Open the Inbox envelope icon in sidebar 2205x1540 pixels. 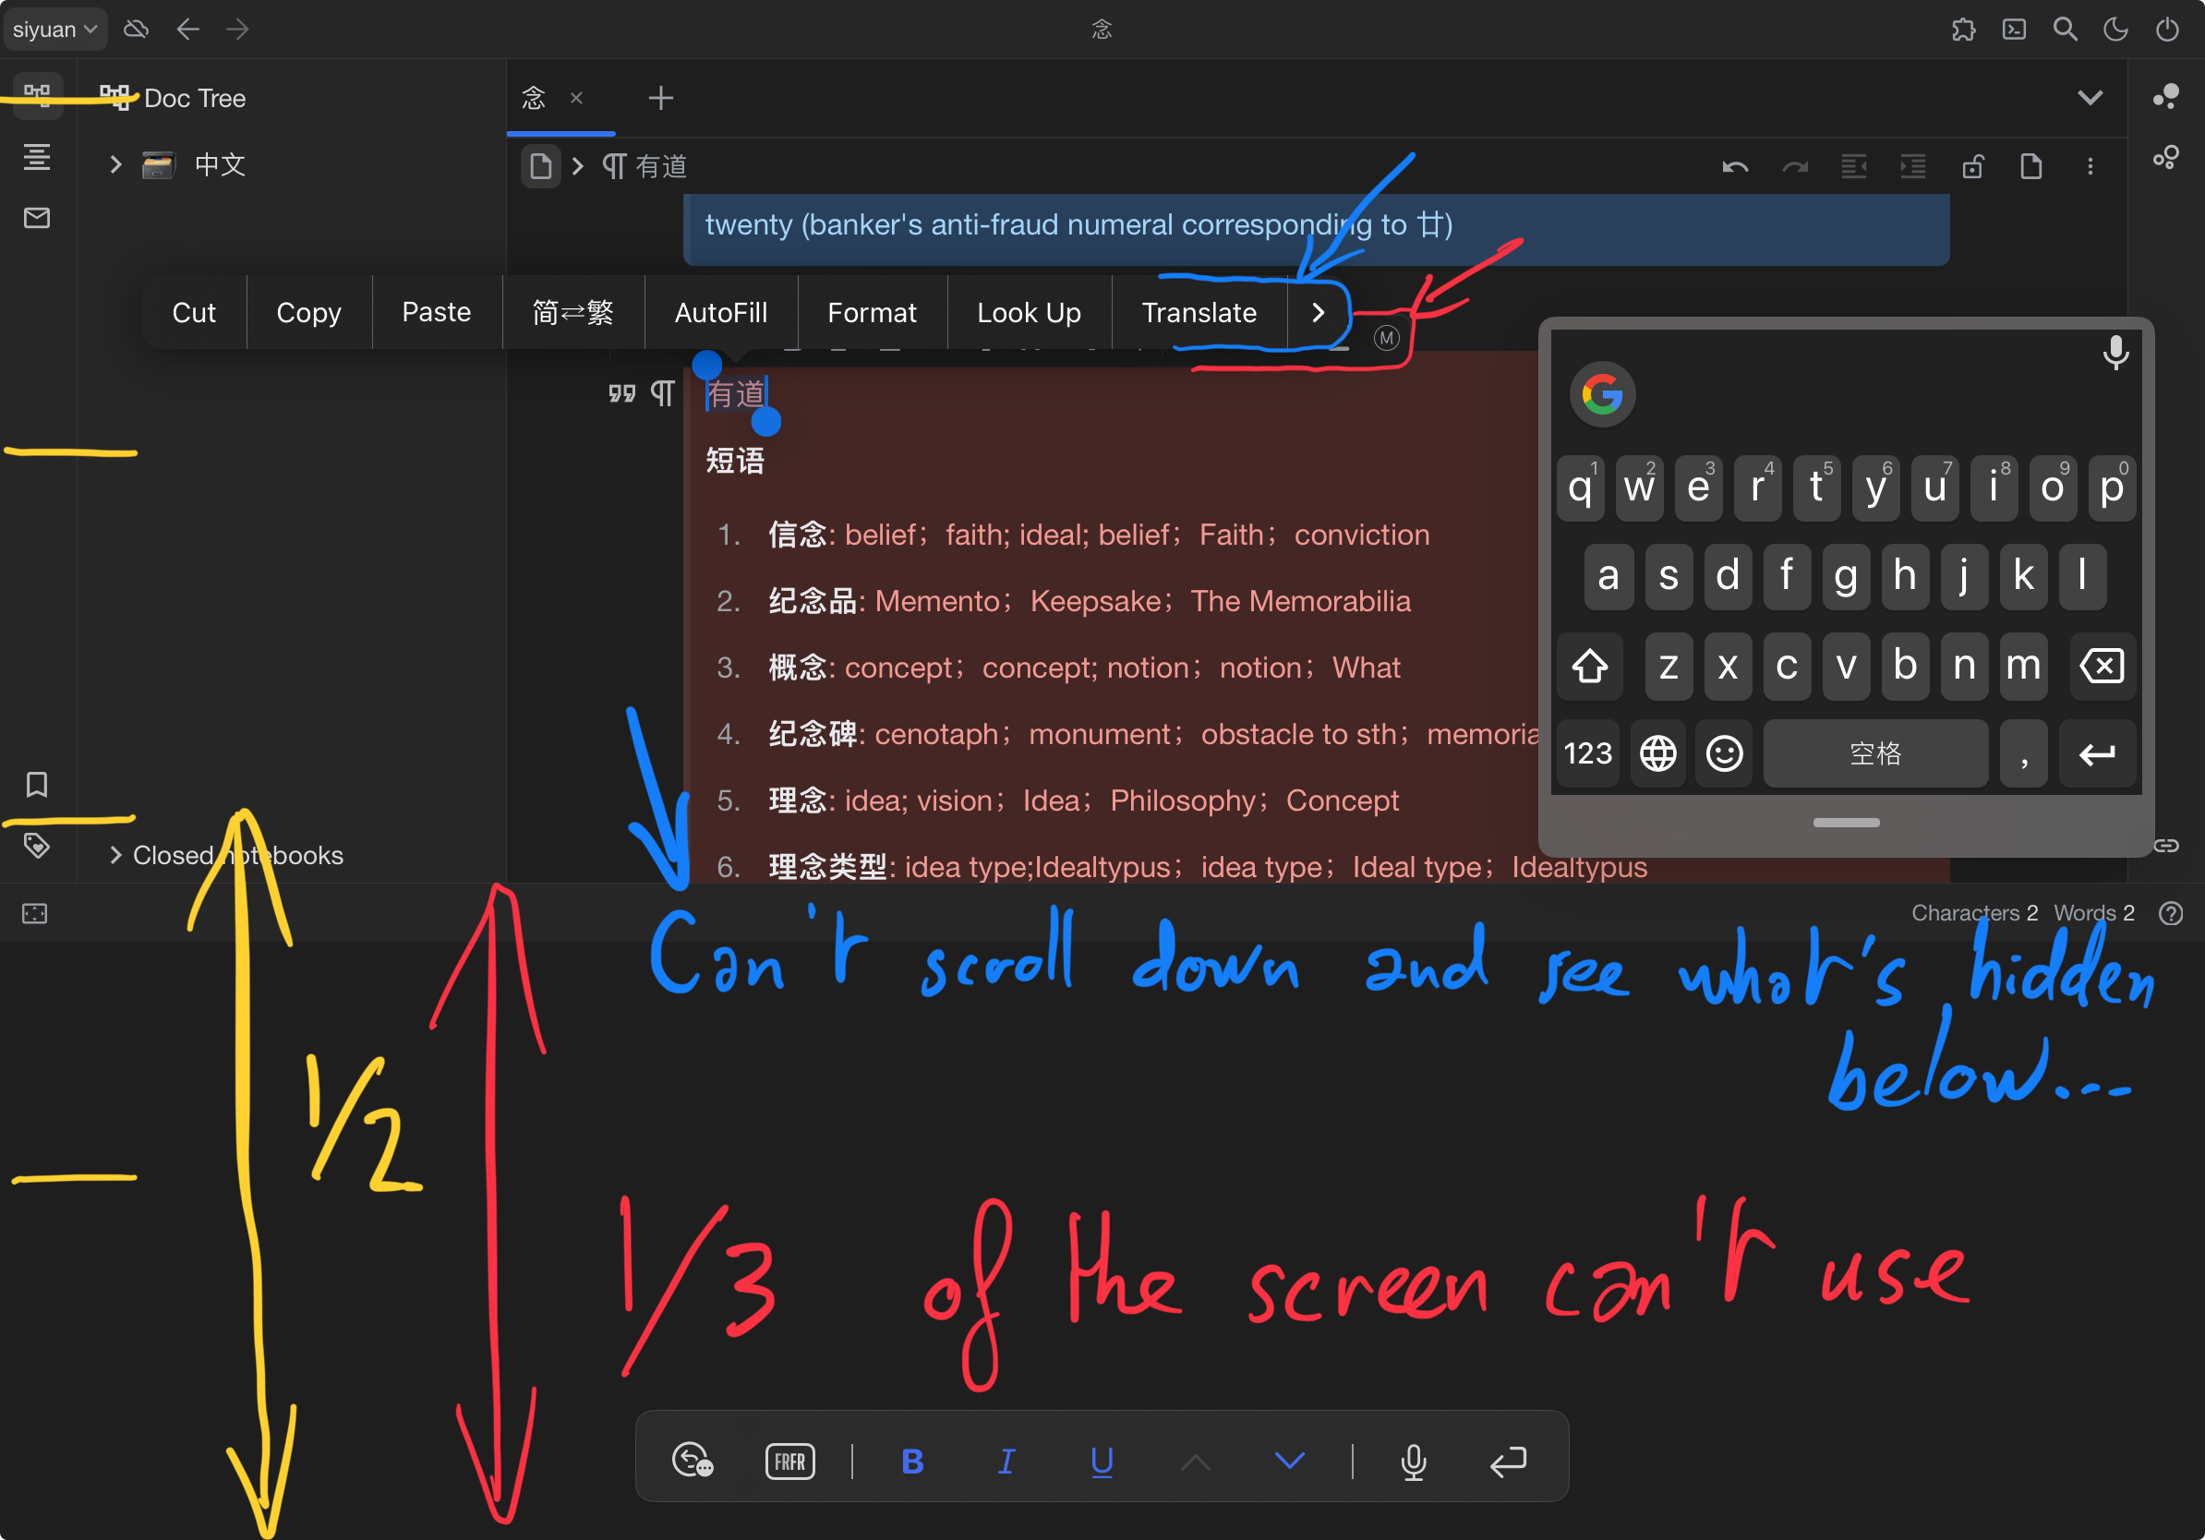(37, 218)
